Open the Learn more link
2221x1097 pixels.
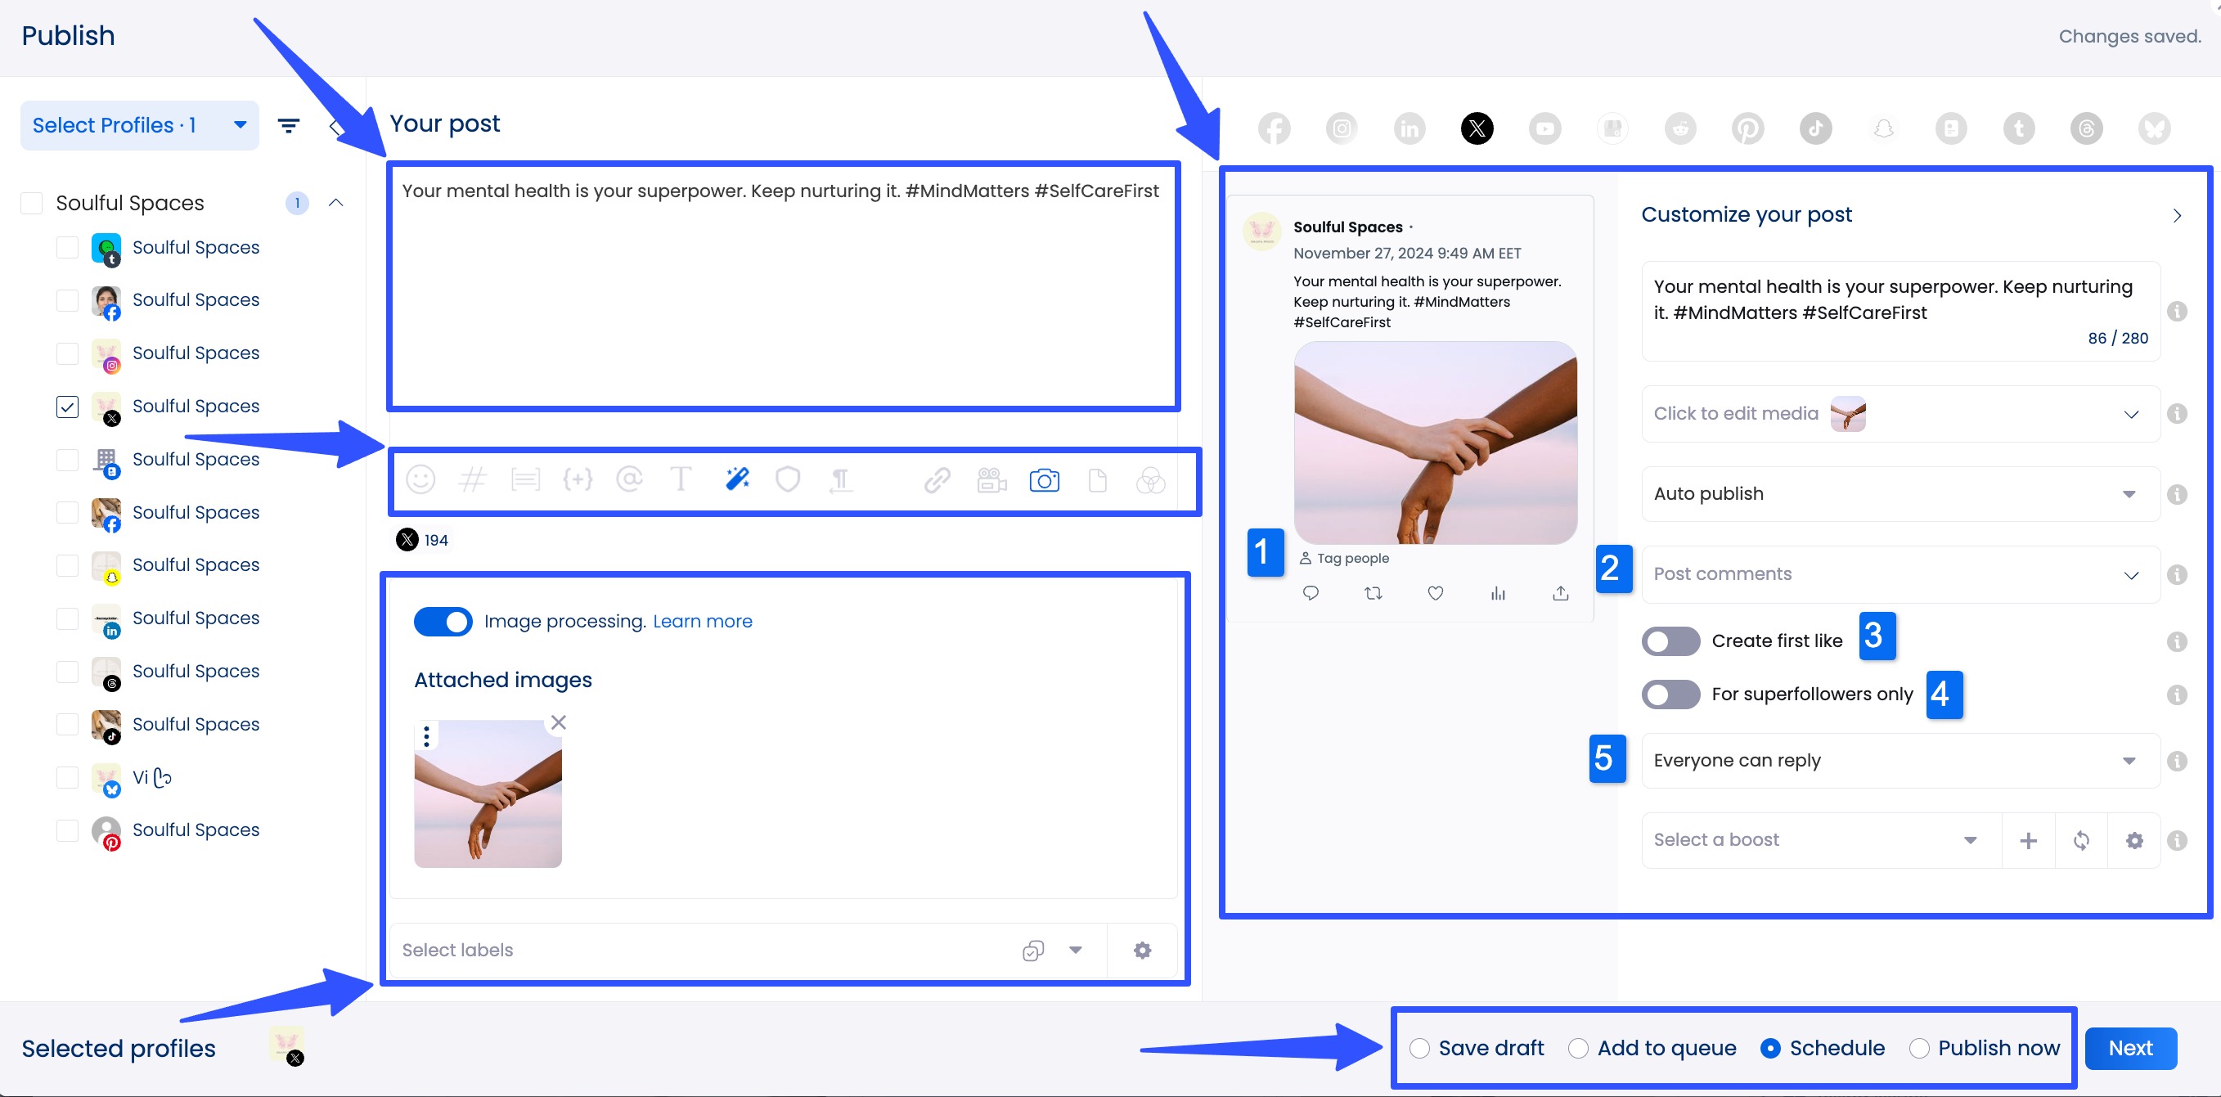703,621
